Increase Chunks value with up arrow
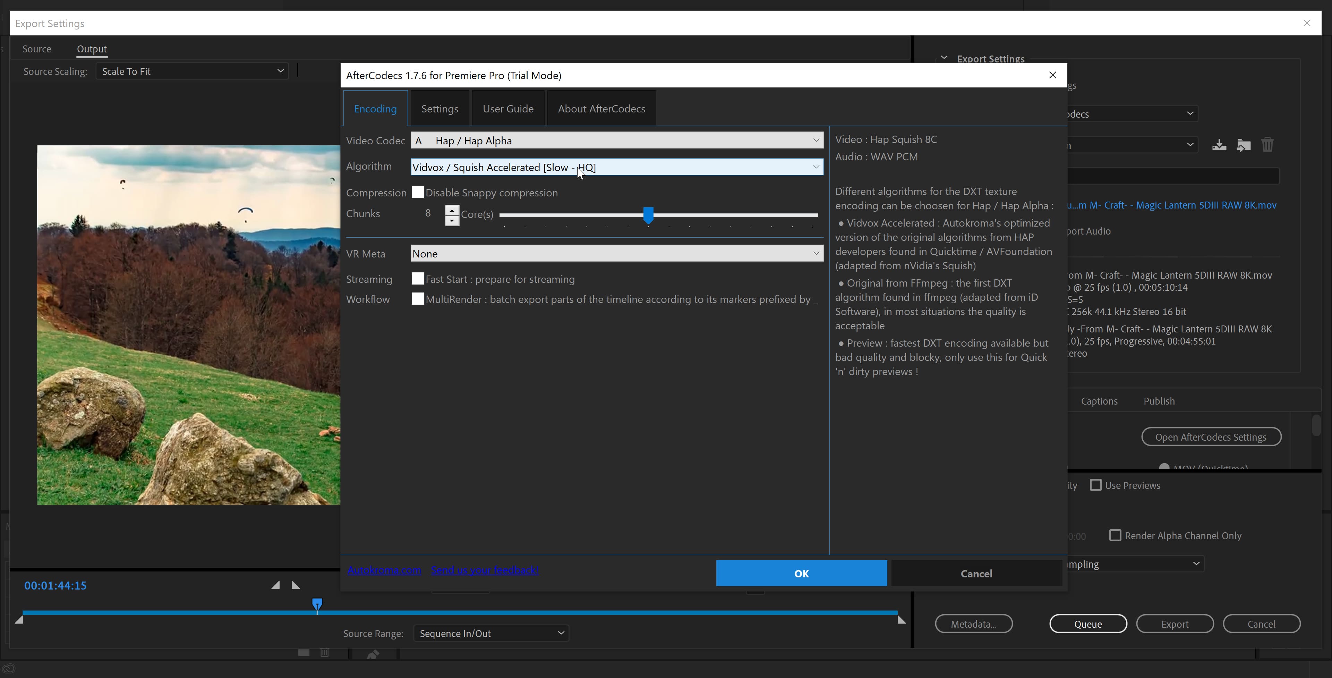The image size is (1332, 678). (x=452, y=210)
